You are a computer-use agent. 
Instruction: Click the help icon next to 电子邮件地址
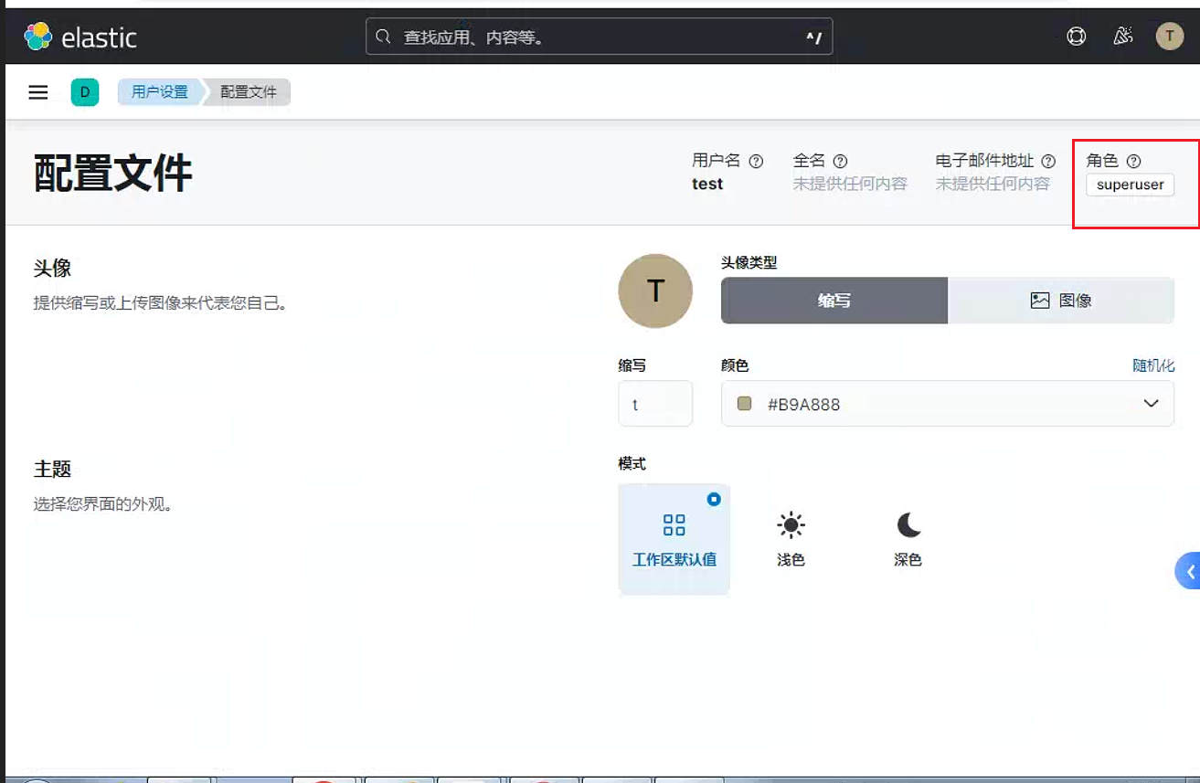pyautogui.click(x=1048, y=161)
